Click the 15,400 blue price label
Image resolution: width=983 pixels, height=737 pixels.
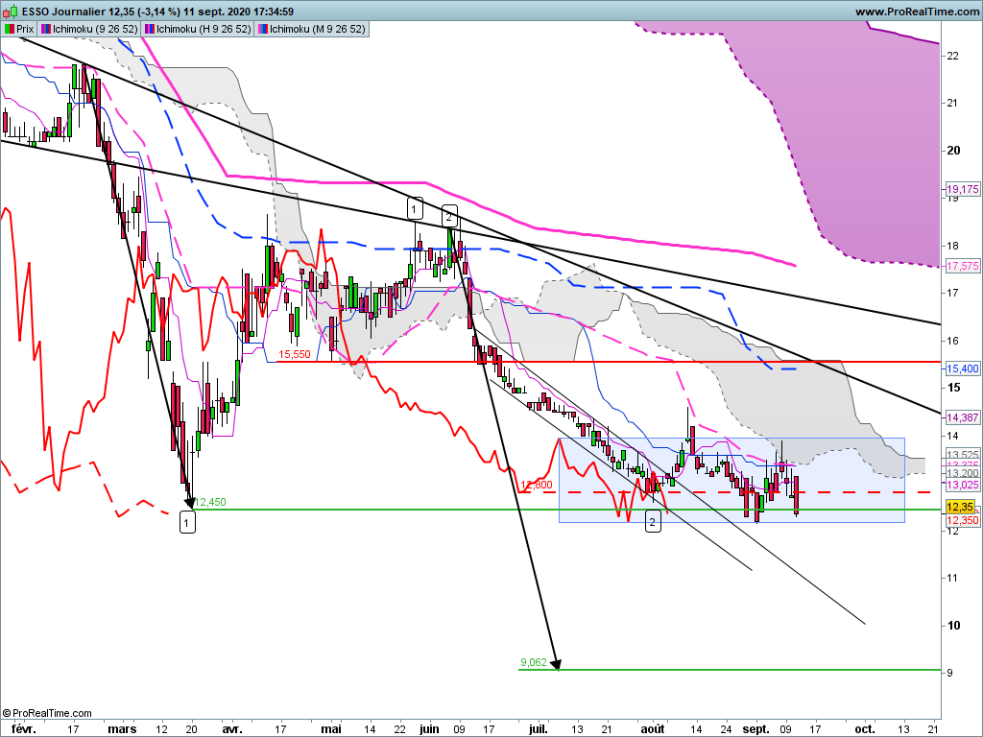click(962, 368)
